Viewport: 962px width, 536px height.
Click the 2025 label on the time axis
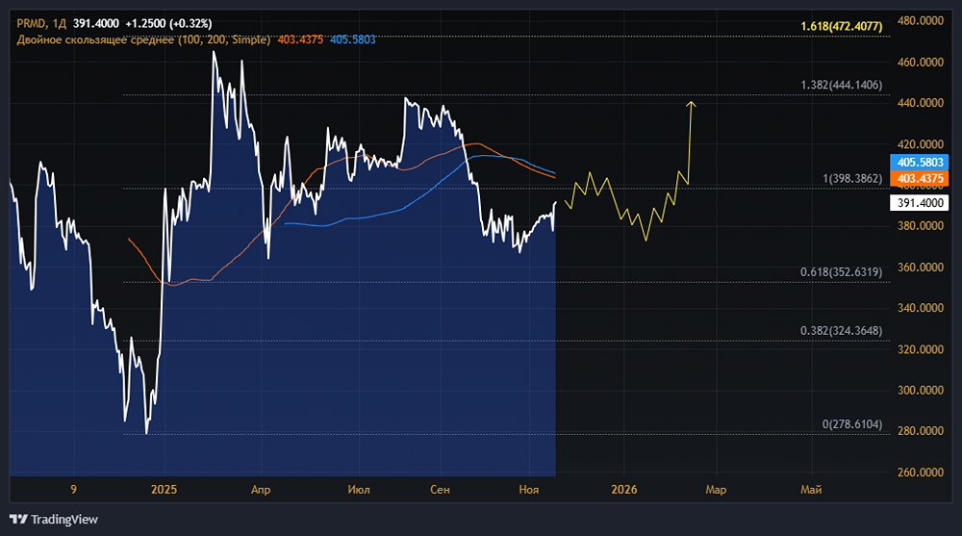(164, 490)
